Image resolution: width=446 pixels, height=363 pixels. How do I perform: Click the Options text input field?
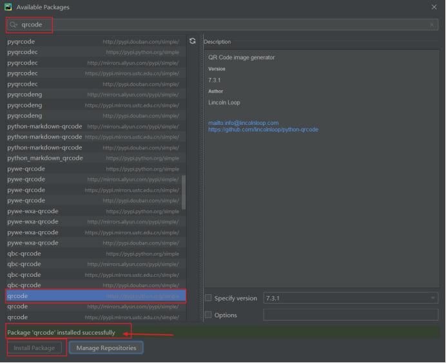(x=350, y=315)
